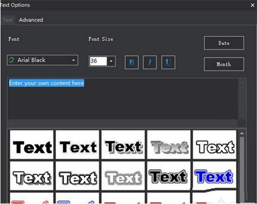The image size is (257, 204).
Task: Insert Date with the Date button
Action: click(x=224, y=43)
